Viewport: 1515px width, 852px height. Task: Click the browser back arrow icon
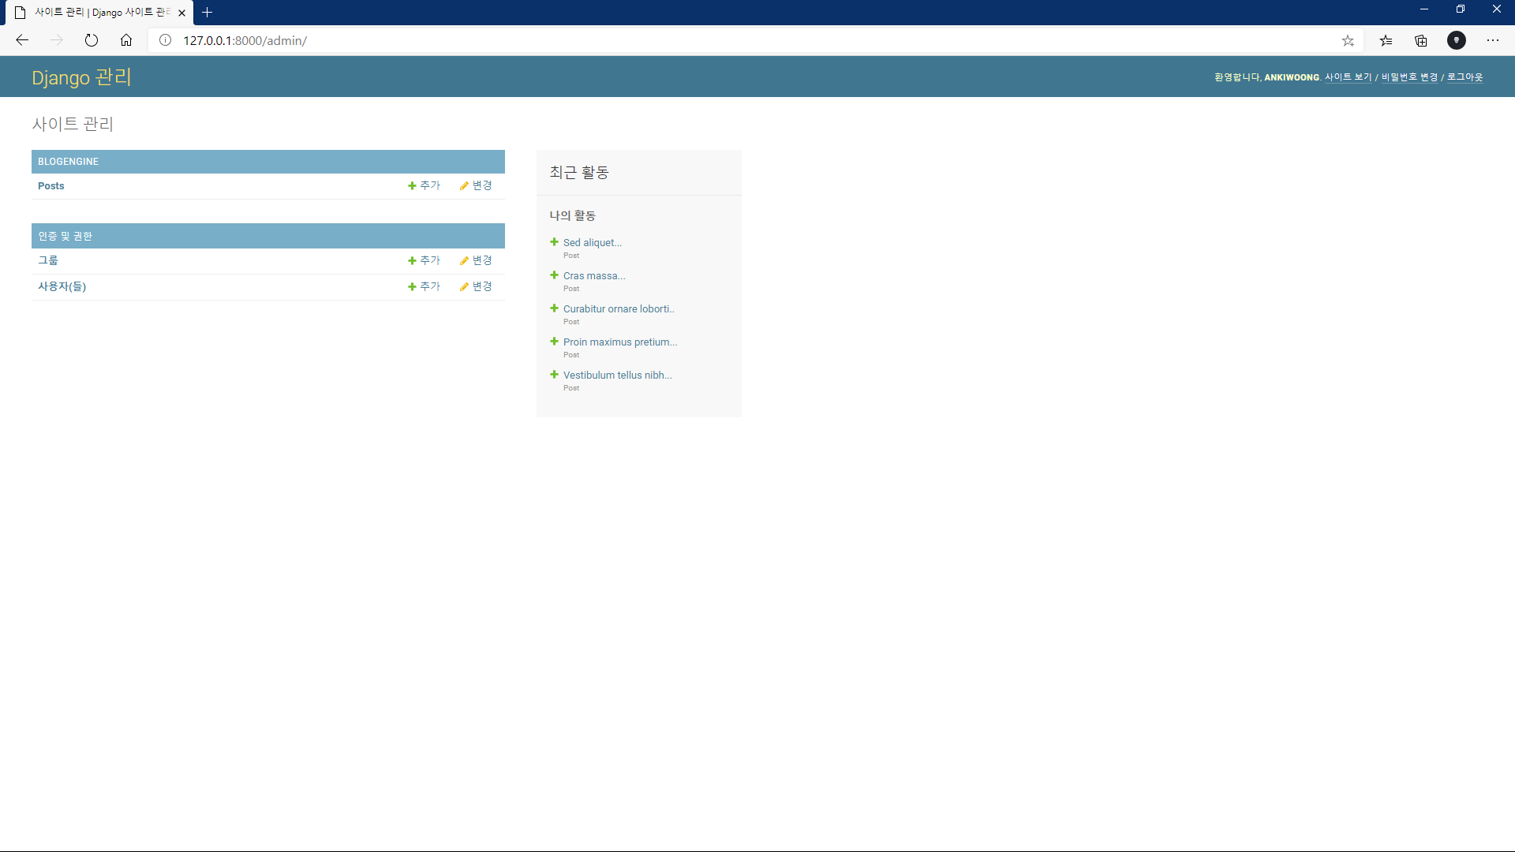point(22,40)
